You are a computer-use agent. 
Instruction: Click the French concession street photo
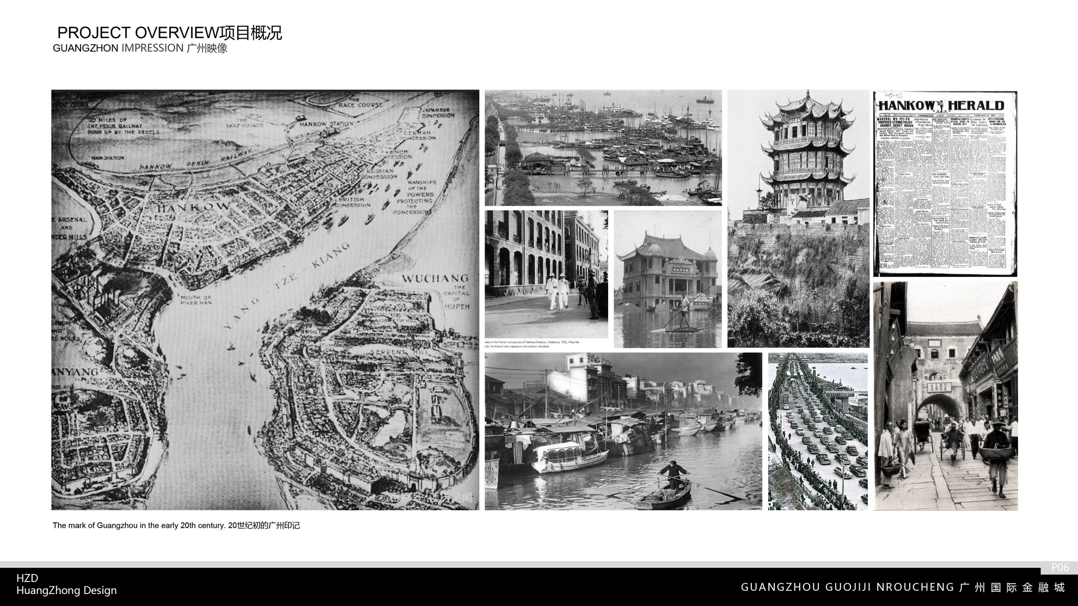click(x=546, y=274)
